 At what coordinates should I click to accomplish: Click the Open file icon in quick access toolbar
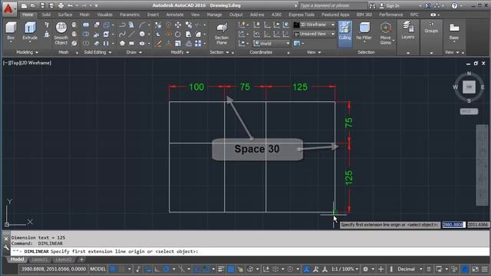[33, 5]
